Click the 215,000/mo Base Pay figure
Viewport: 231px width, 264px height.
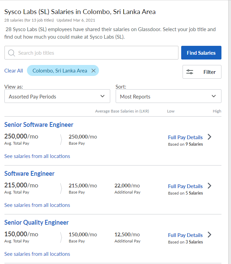(x=83, y=186)
